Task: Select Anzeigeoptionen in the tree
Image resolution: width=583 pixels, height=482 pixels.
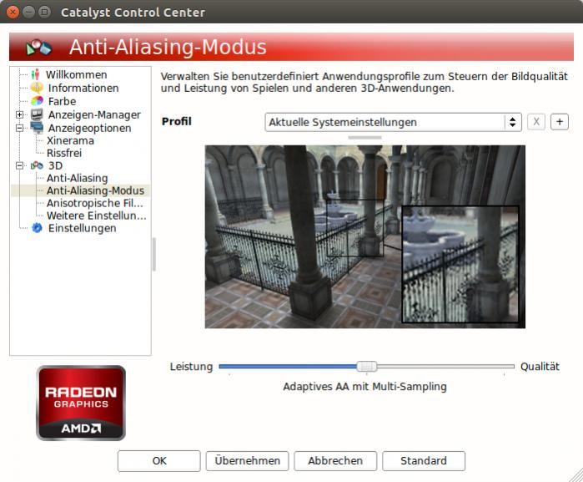Action: [x=89, y=128]
